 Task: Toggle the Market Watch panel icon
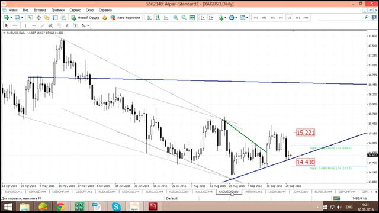click(30, 18)
